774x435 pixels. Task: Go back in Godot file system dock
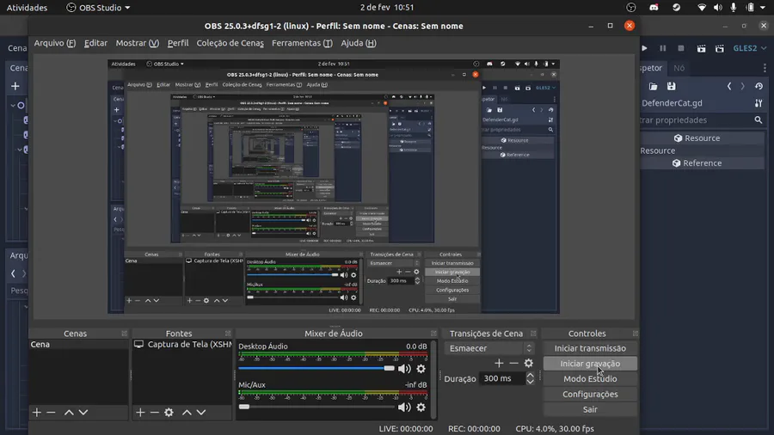[13, 273]
